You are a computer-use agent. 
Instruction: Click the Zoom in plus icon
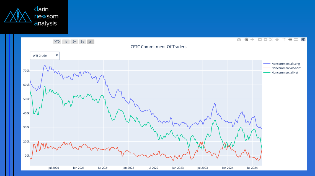pos(260,40)
